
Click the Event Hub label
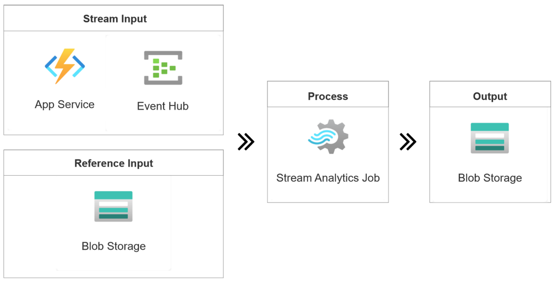pos(163,106)
